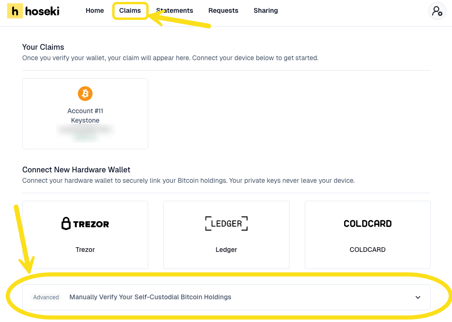
Task: Click the hoseki wordmark text
Action: (42, 11)
